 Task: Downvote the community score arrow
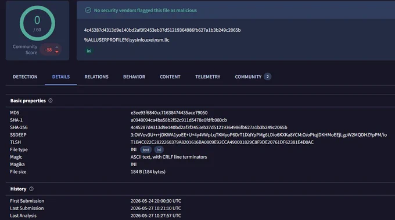[x=57, y=52]
